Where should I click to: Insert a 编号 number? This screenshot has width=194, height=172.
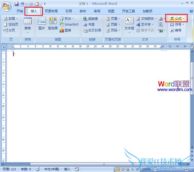(x=176, y=30)
